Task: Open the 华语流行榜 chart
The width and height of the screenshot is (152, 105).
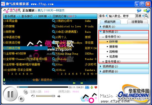Action: coord(12,37)
